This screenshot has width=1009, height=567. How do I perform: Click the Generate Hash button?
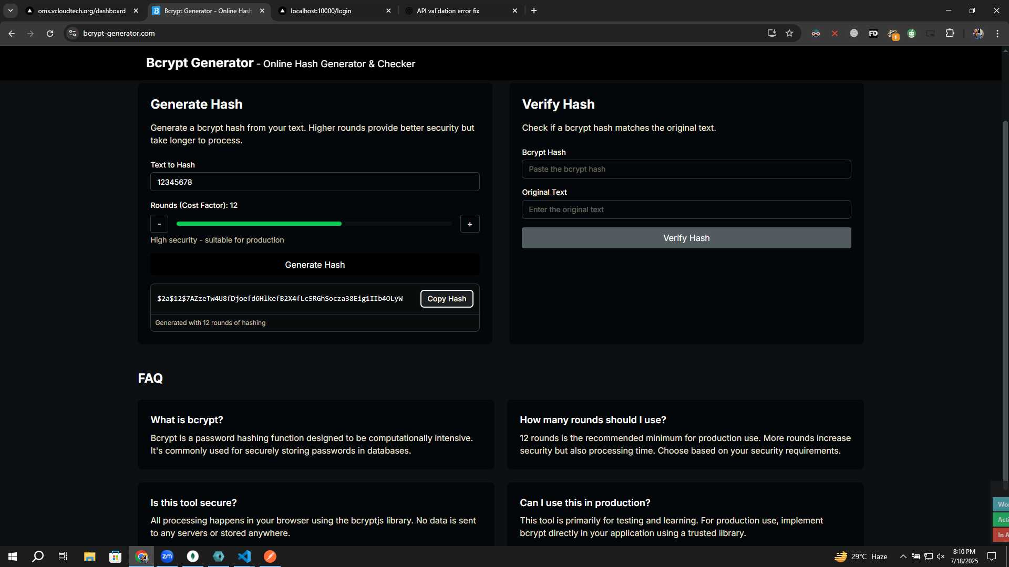click(315, 265)
